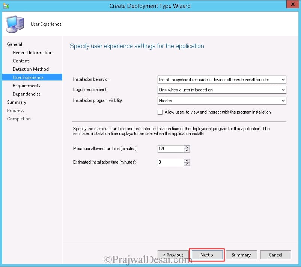Open the Installation behavior dropdown
Viewport: 301px width, 267px height.
(x=282, y=79)
